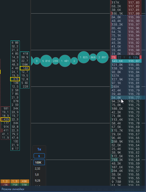Screen dimensions: 146x192
Task: Click the 750 delta footer cell
Action: click(x=15, y=185)
